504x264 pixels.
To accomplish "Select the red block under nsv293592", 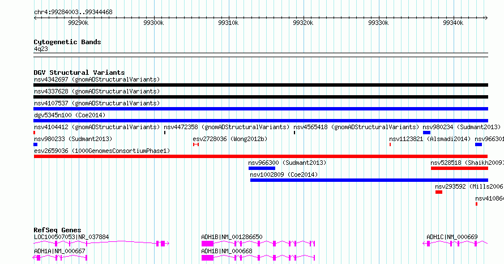I will coord(439,192).
